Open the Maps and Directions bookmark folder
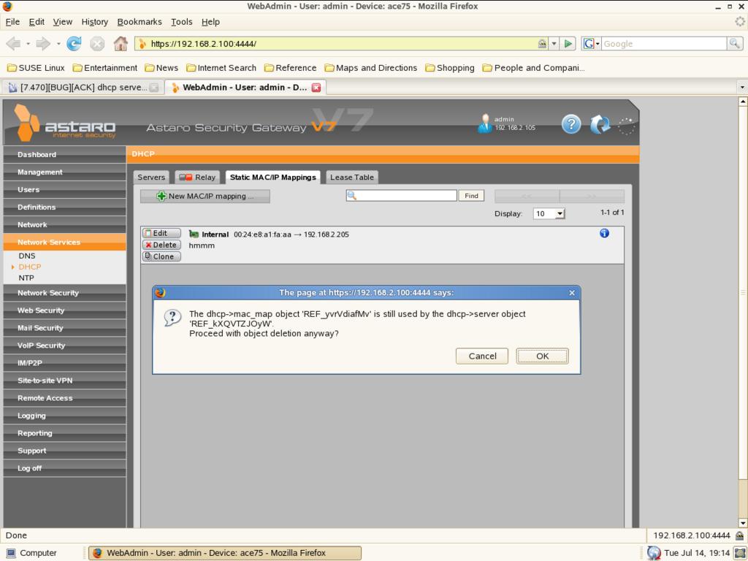The height and width of the screenshot is (561, 748). click(x=370, y=68)
